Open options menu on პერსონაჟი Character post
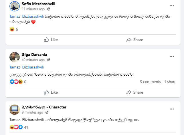Image resolution: width=184 pixels, height=135 pixels. (172, 109)
